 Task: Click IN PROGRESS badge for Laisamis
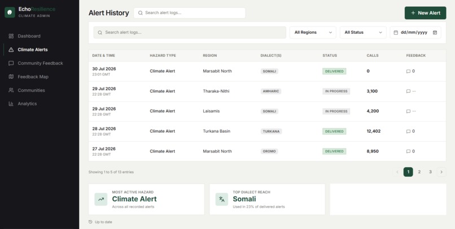pos(336,111)
